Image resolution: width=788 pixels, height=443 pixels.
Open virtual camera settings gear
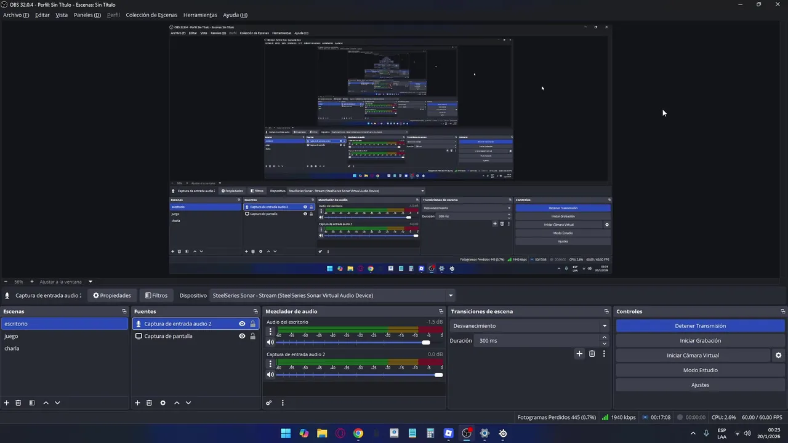click(778, 356)
